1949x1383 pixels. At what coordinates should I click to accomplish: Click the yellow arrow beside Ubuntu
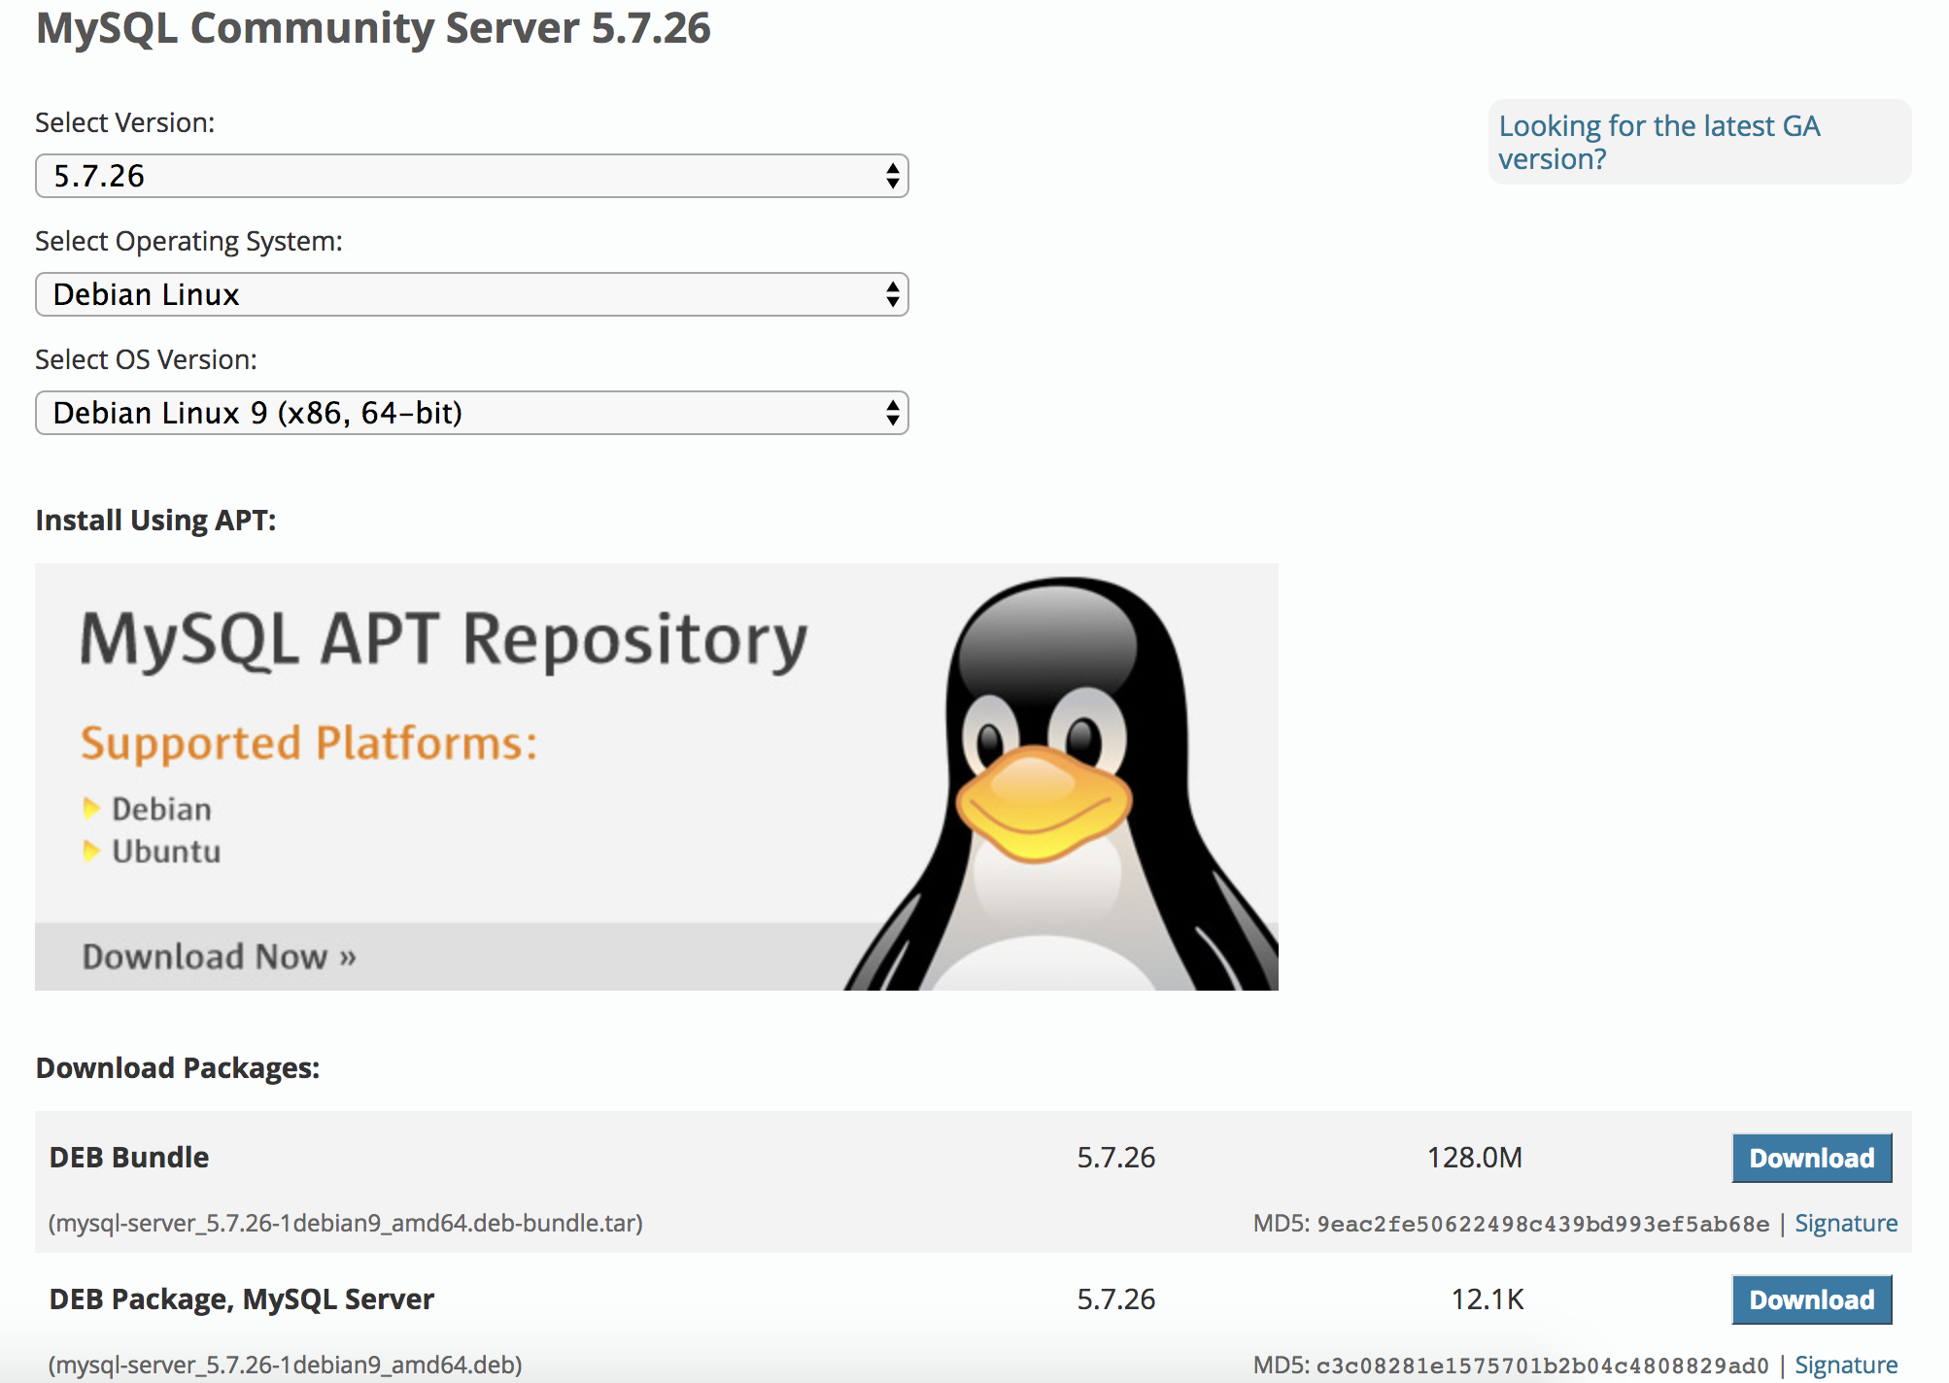click(x=91, y=851)
